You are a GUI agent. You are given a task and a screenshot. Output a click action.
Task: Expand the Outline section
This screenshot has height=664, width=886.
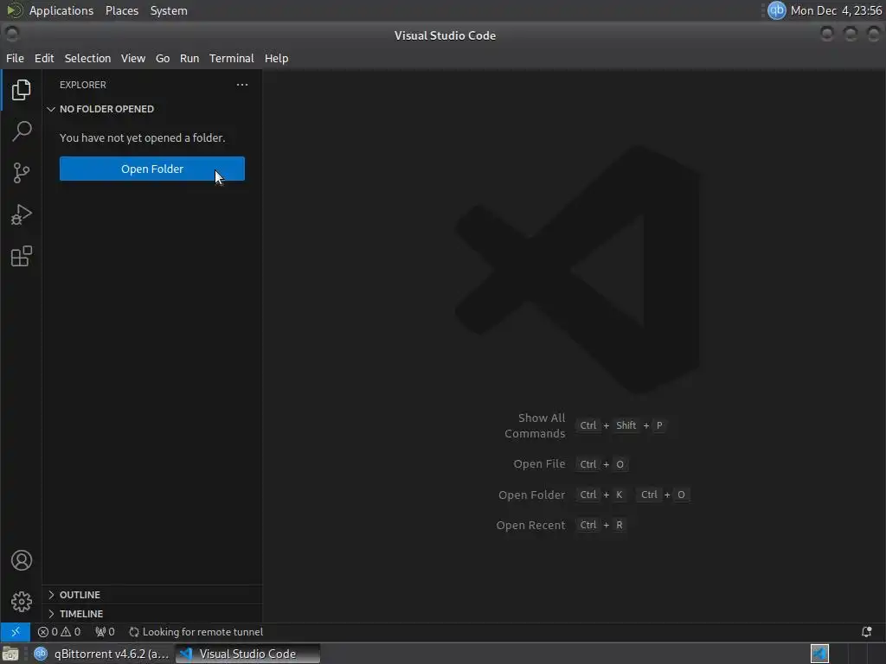pos(152,595)
